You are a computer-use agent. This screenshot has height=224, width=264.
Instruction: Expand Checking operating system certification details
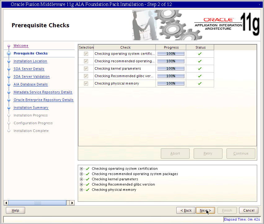(x=81, y=169)
